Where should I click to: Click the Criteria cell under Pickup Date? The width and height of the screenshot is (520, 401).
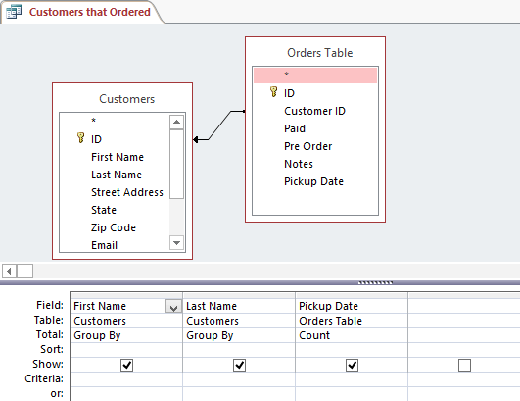point(352,379)
